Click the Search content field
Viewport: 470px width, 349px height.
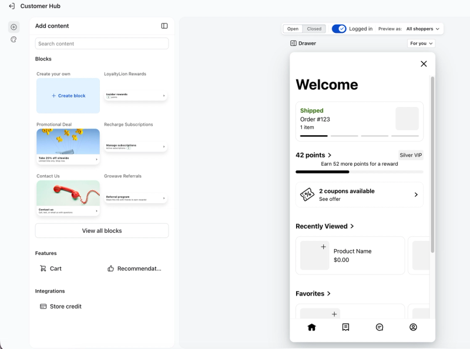pos(102,43)
